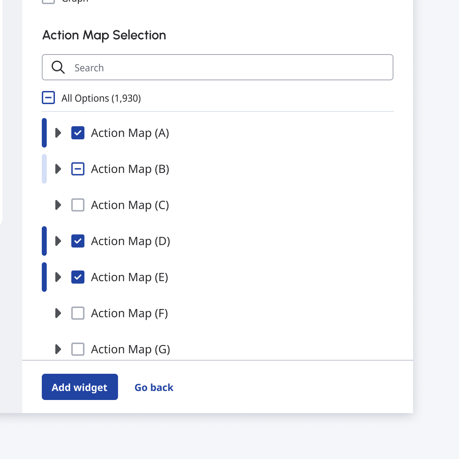Focus the Search input field
The height and width of the screenshot is (459, 459).
[x=218, y=67]
